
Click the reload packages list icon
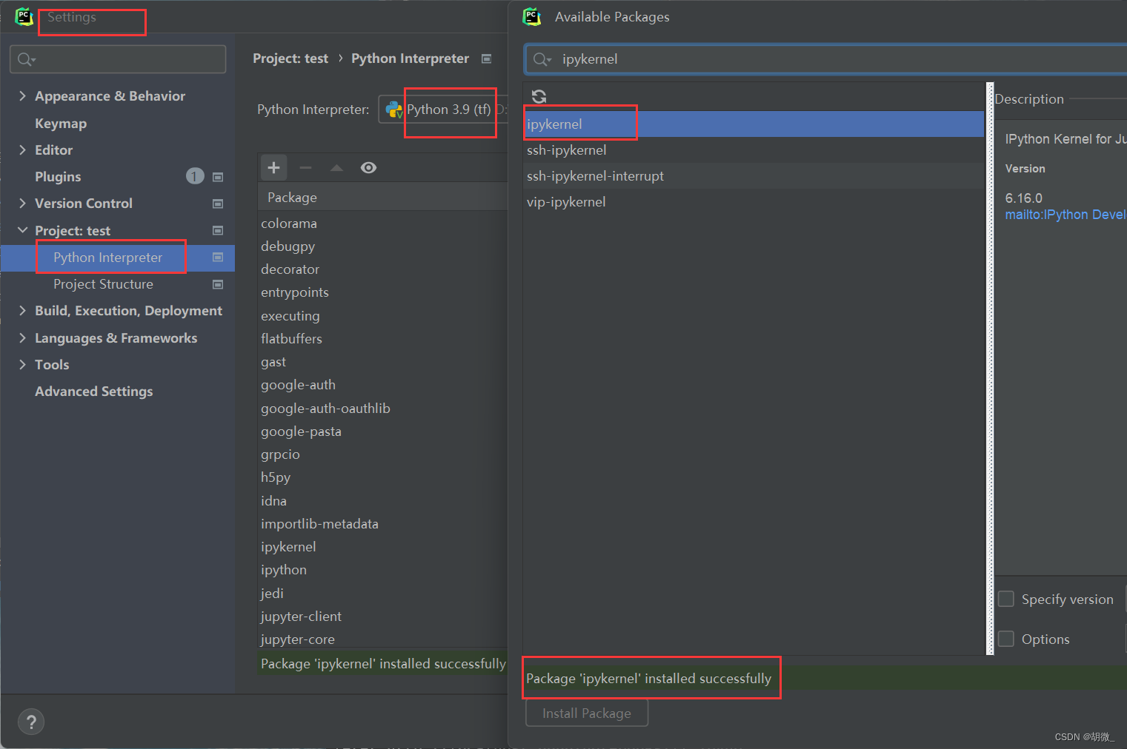click(x=539, y=96)
